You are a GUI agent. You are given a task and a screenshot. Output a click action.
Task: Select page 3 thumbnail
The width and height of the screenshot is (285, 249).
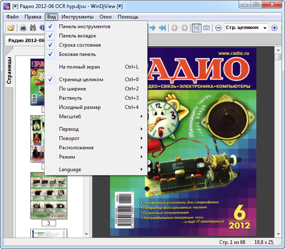[x=49, y=196]
